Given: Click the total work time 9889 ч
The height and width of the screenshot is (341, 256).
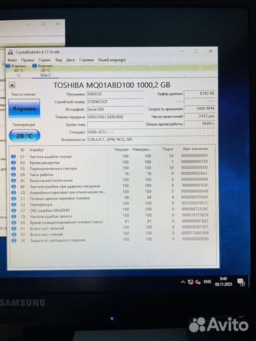Looking at the screenshot, I should point(200,124).
